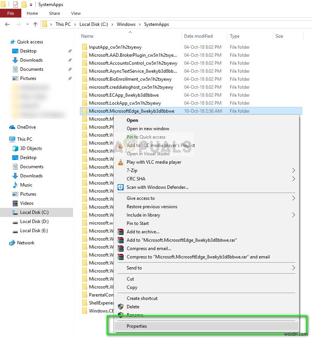Select Network in the sidebar
312x338 pixels.
(x=26, y=242)
